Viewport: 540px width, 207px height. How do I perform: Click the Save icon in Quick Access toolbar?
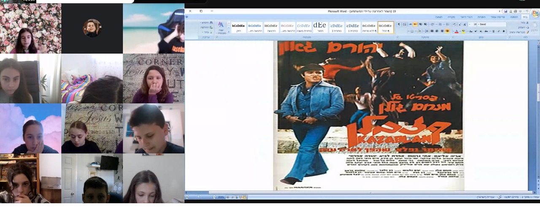505,11
